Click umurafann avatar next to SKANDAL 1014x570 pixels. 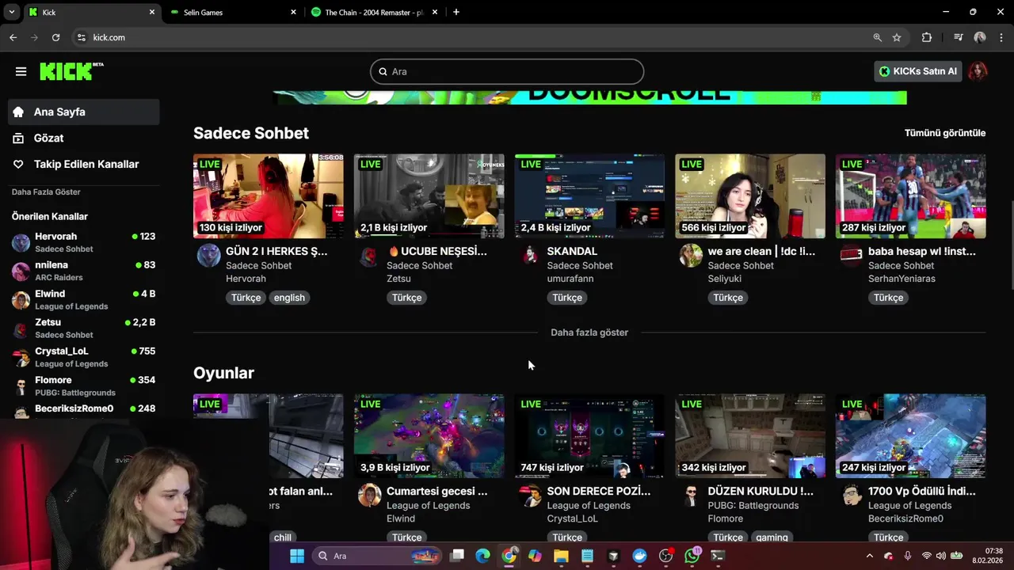coord(530,255)
